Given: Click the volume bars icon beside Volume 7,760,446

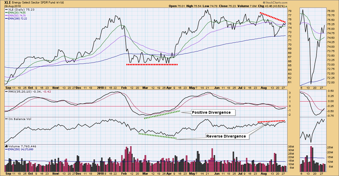Looking at the screenshot, I should click(x=7, y=146).
